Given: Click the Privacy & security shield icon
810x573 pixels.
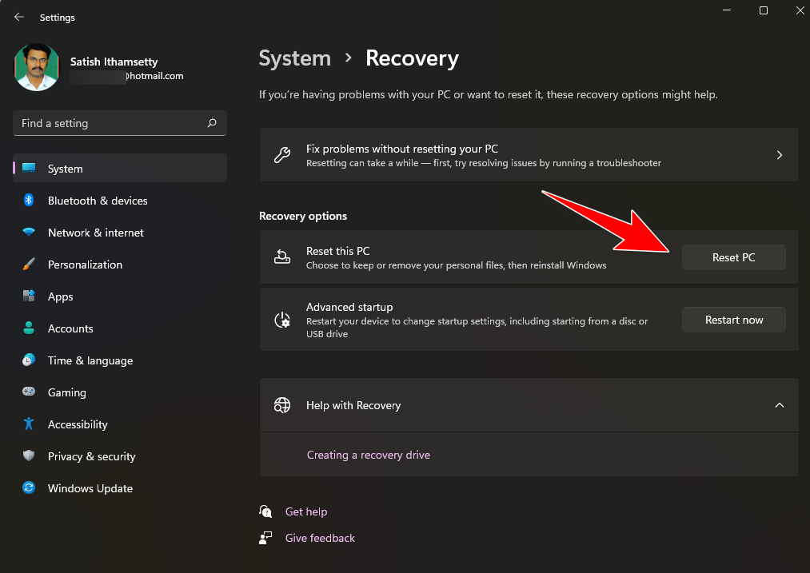Looking at the screenshot, I should pyautogui.click(x=29, y=456).
